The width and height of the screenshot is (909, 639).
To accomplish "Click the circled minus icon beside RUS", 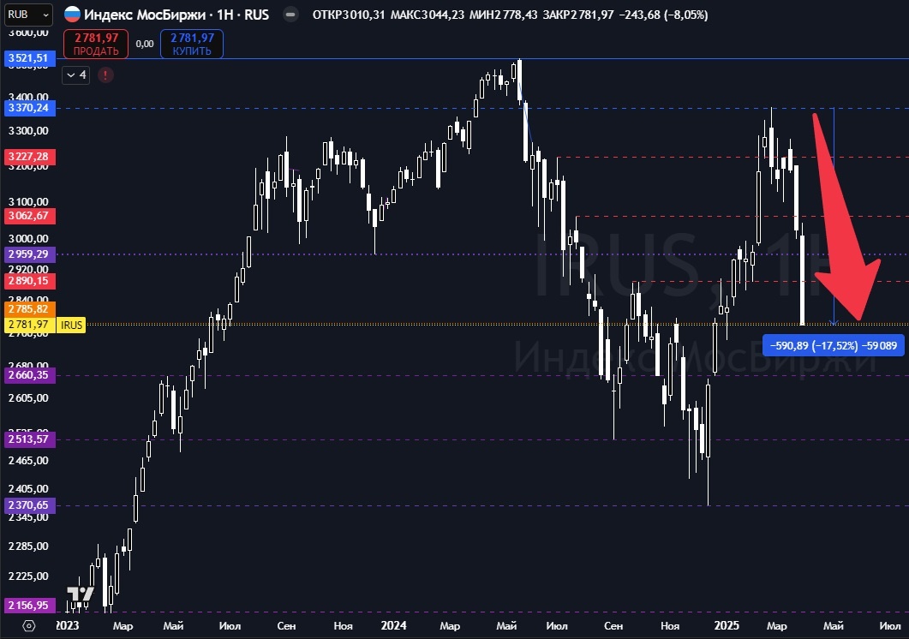I will (x=291, y=15).
